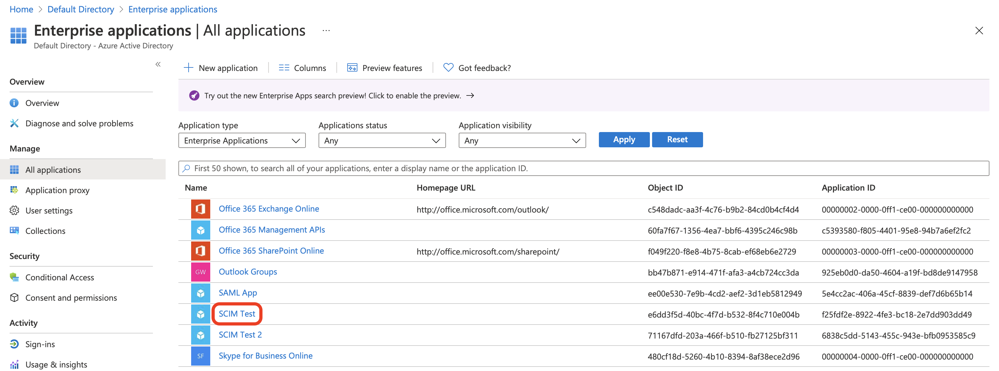Click the Got feedback heart icon
The image size is (999, 371).
click(x=448, y=68)
